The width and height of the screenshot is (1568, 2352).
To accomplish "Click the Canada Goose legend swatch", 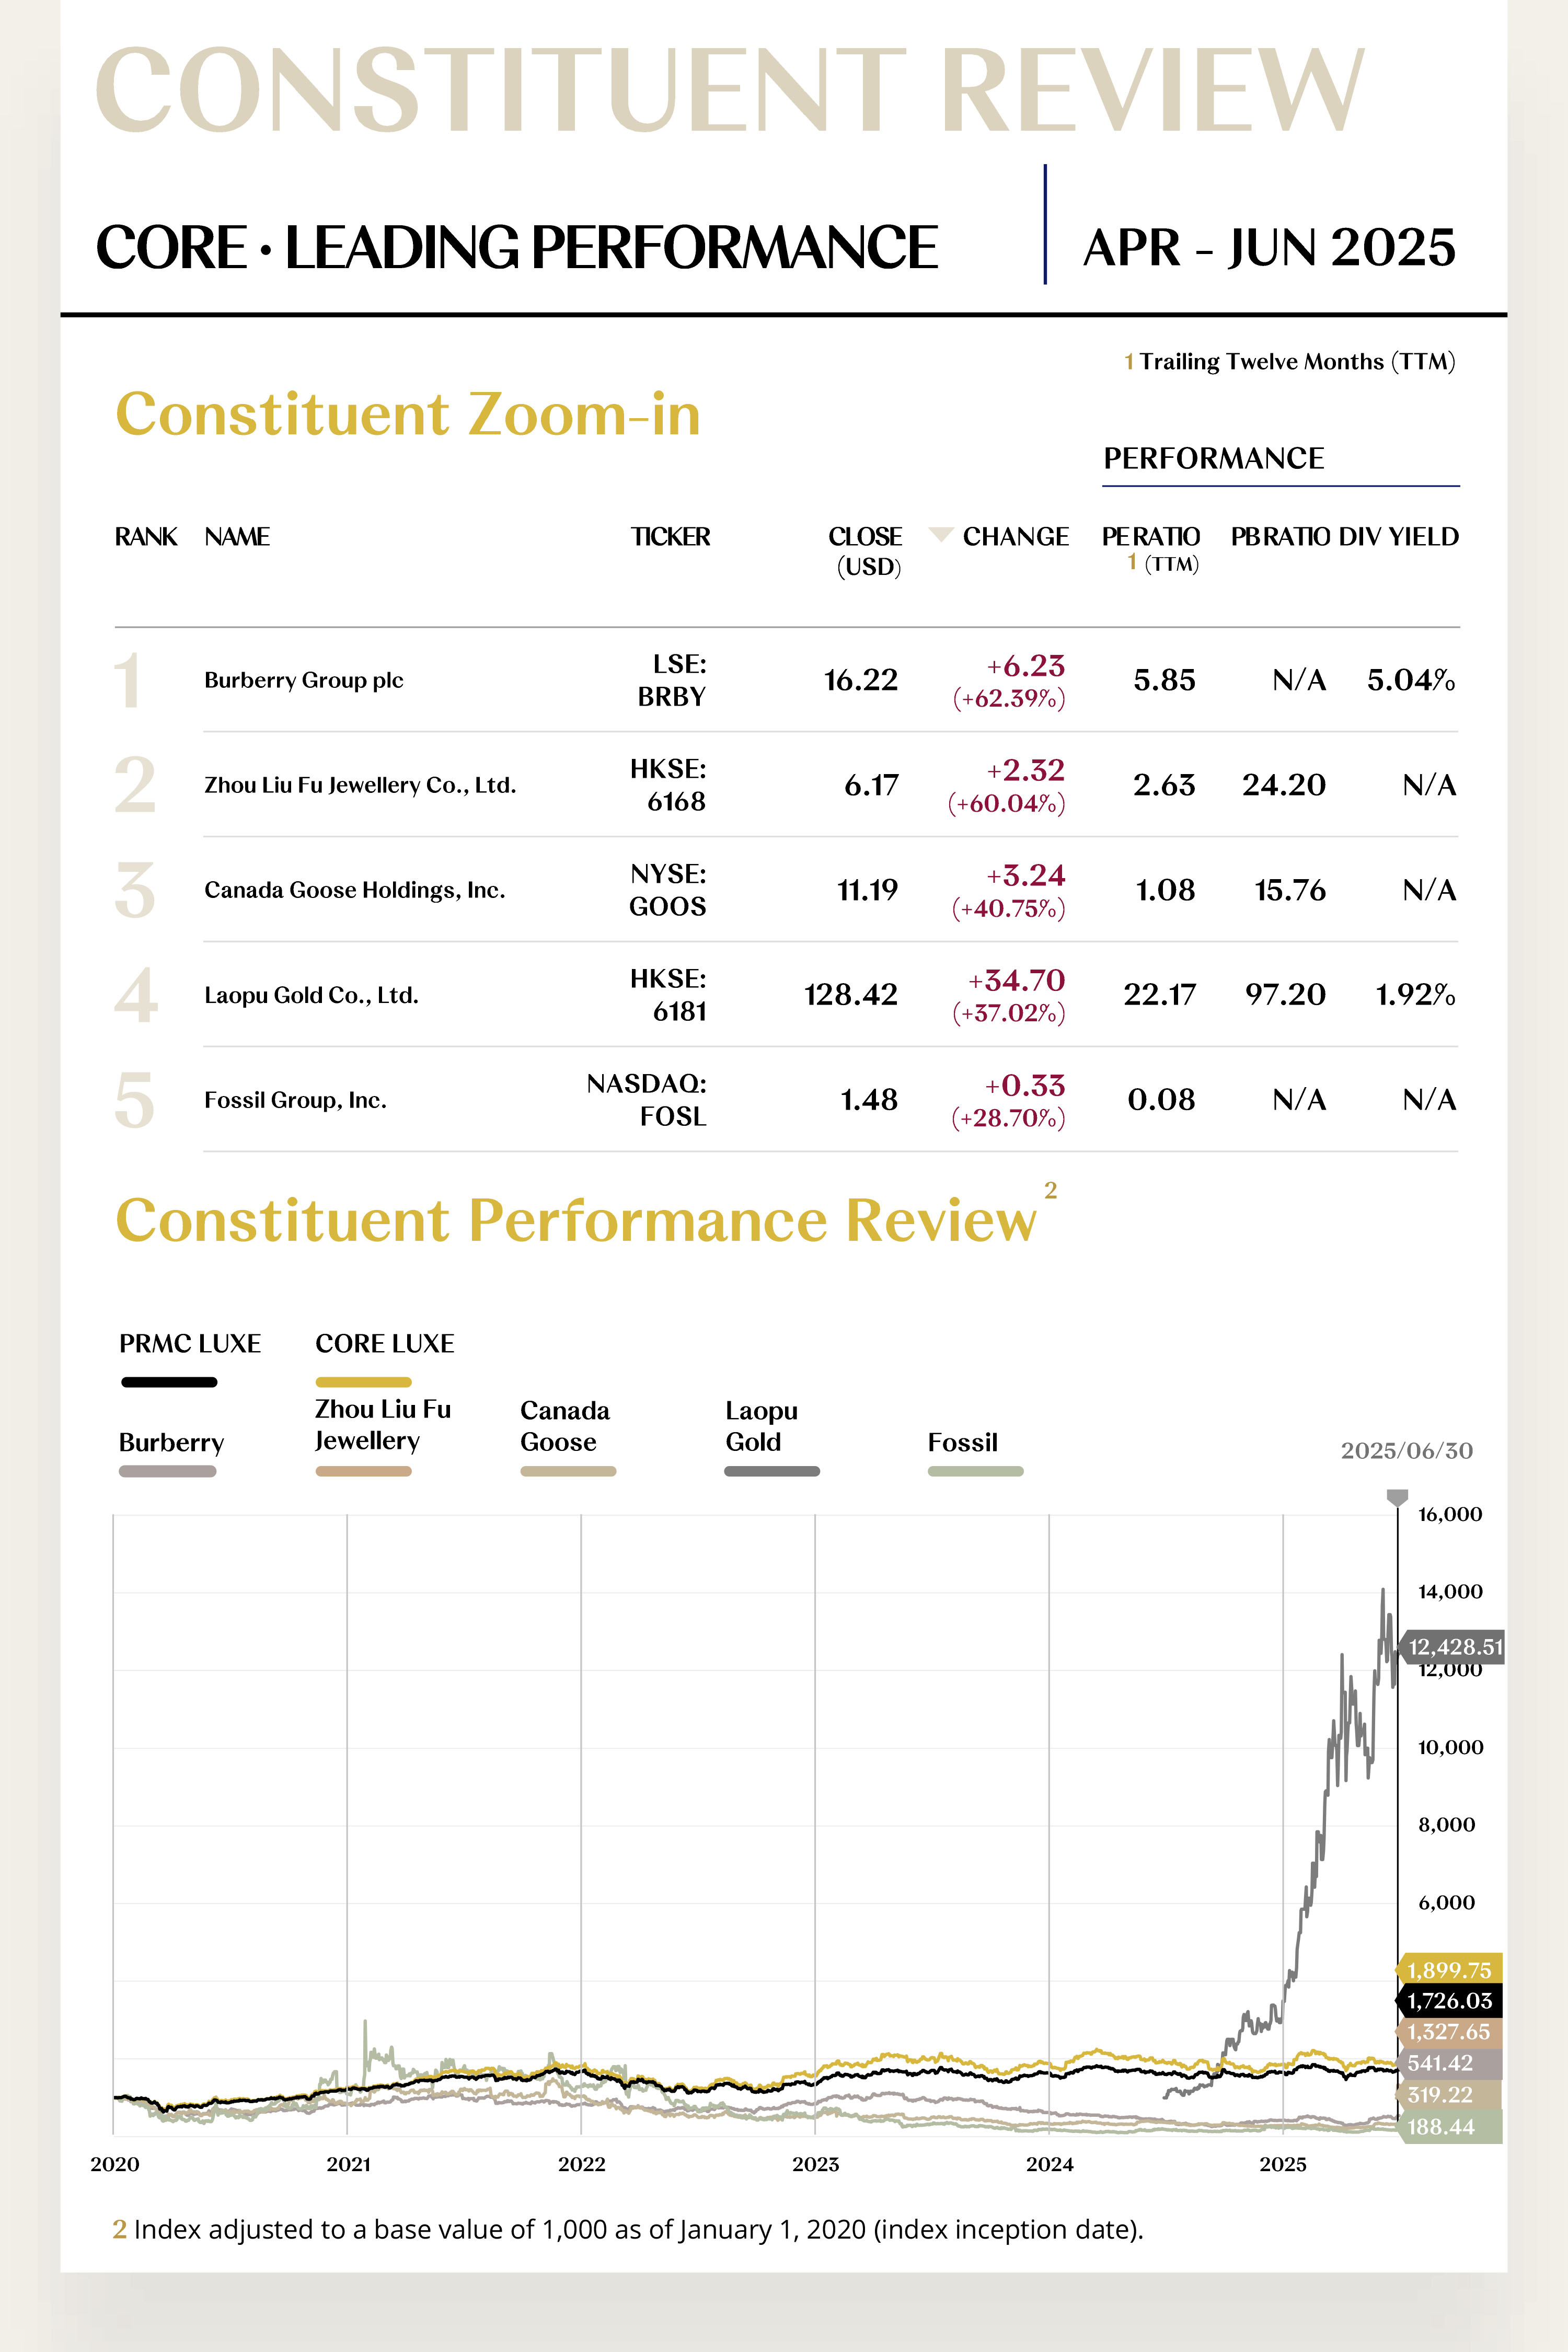I will point(568,1471).
